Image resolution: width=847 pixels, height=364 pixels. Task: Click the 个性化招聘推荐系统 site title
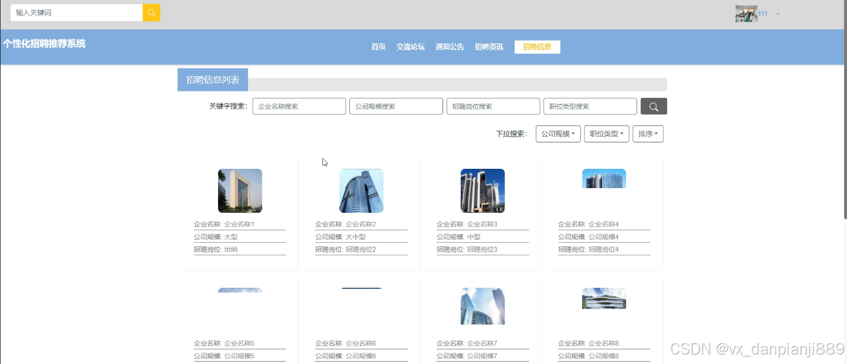coord(44,43)
